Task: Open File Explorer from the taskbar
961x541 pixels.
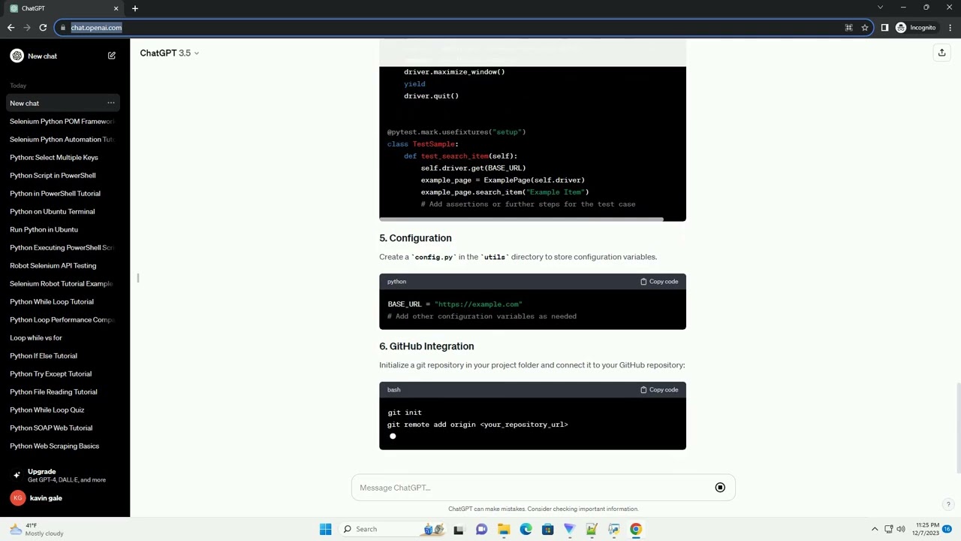Action: coord(504,529)
